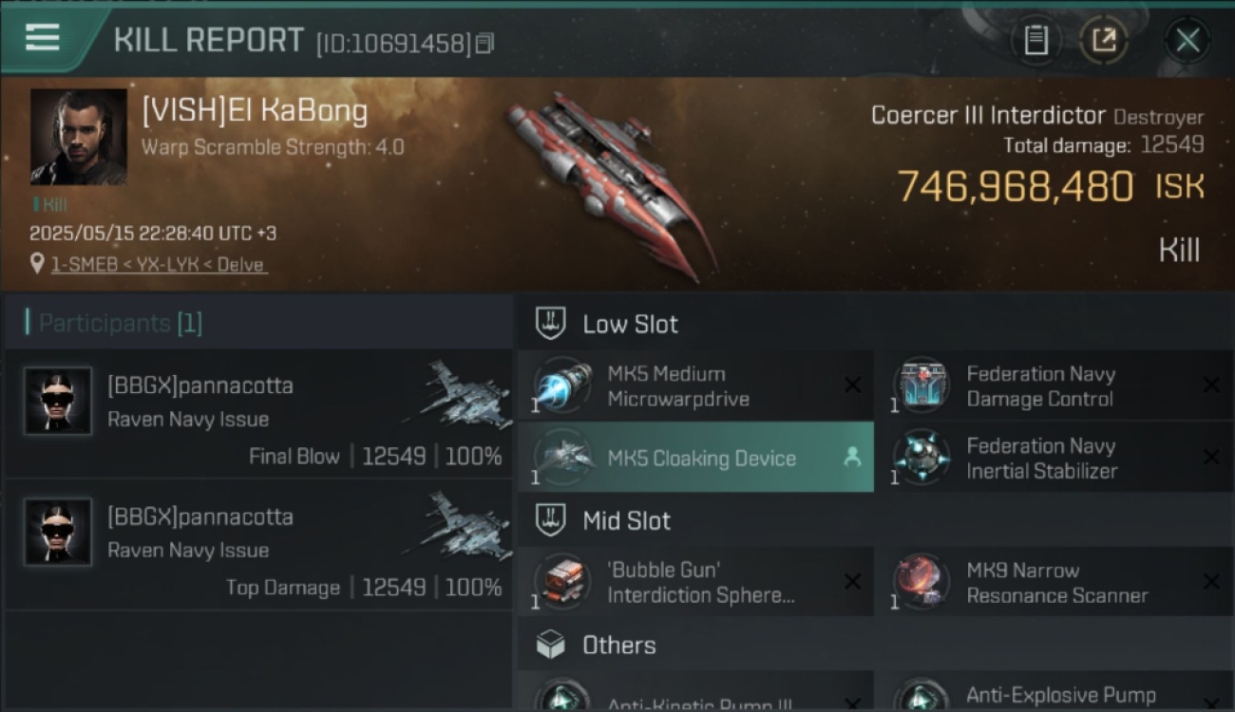Select 'Bubble Gun' Interdiction Sphere item

tap(695, 583)
